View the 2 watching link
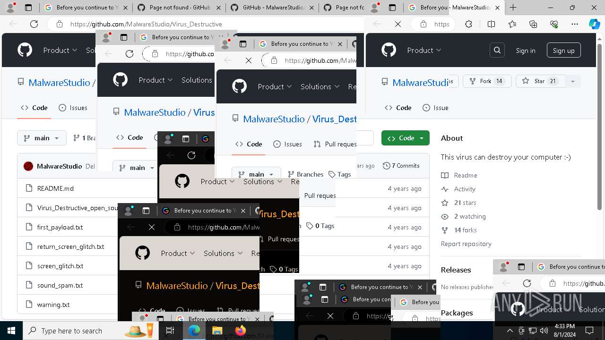 point(464,216)
